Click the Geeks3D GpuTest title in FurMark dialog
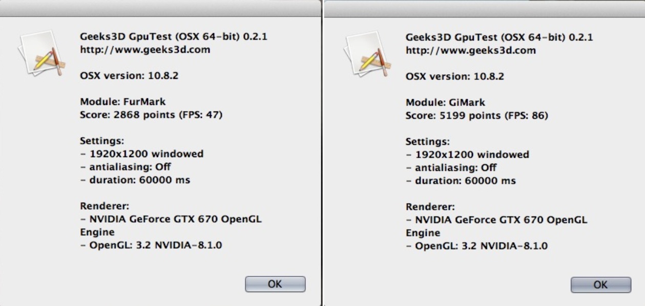This screenshot has height=306, width=645. click(x=174, y=37)
